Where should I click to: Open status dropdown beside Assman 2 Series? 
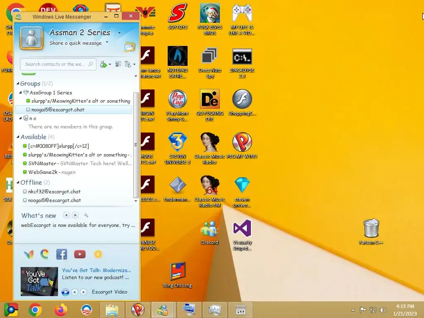119,33
